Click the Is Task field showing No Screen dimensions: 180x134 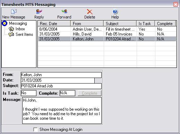(x=28, y=93)
